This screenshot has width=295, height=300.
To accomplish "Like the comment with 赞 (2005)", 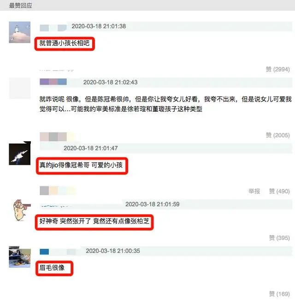I will pyautogui.click(x=277, y=135).
